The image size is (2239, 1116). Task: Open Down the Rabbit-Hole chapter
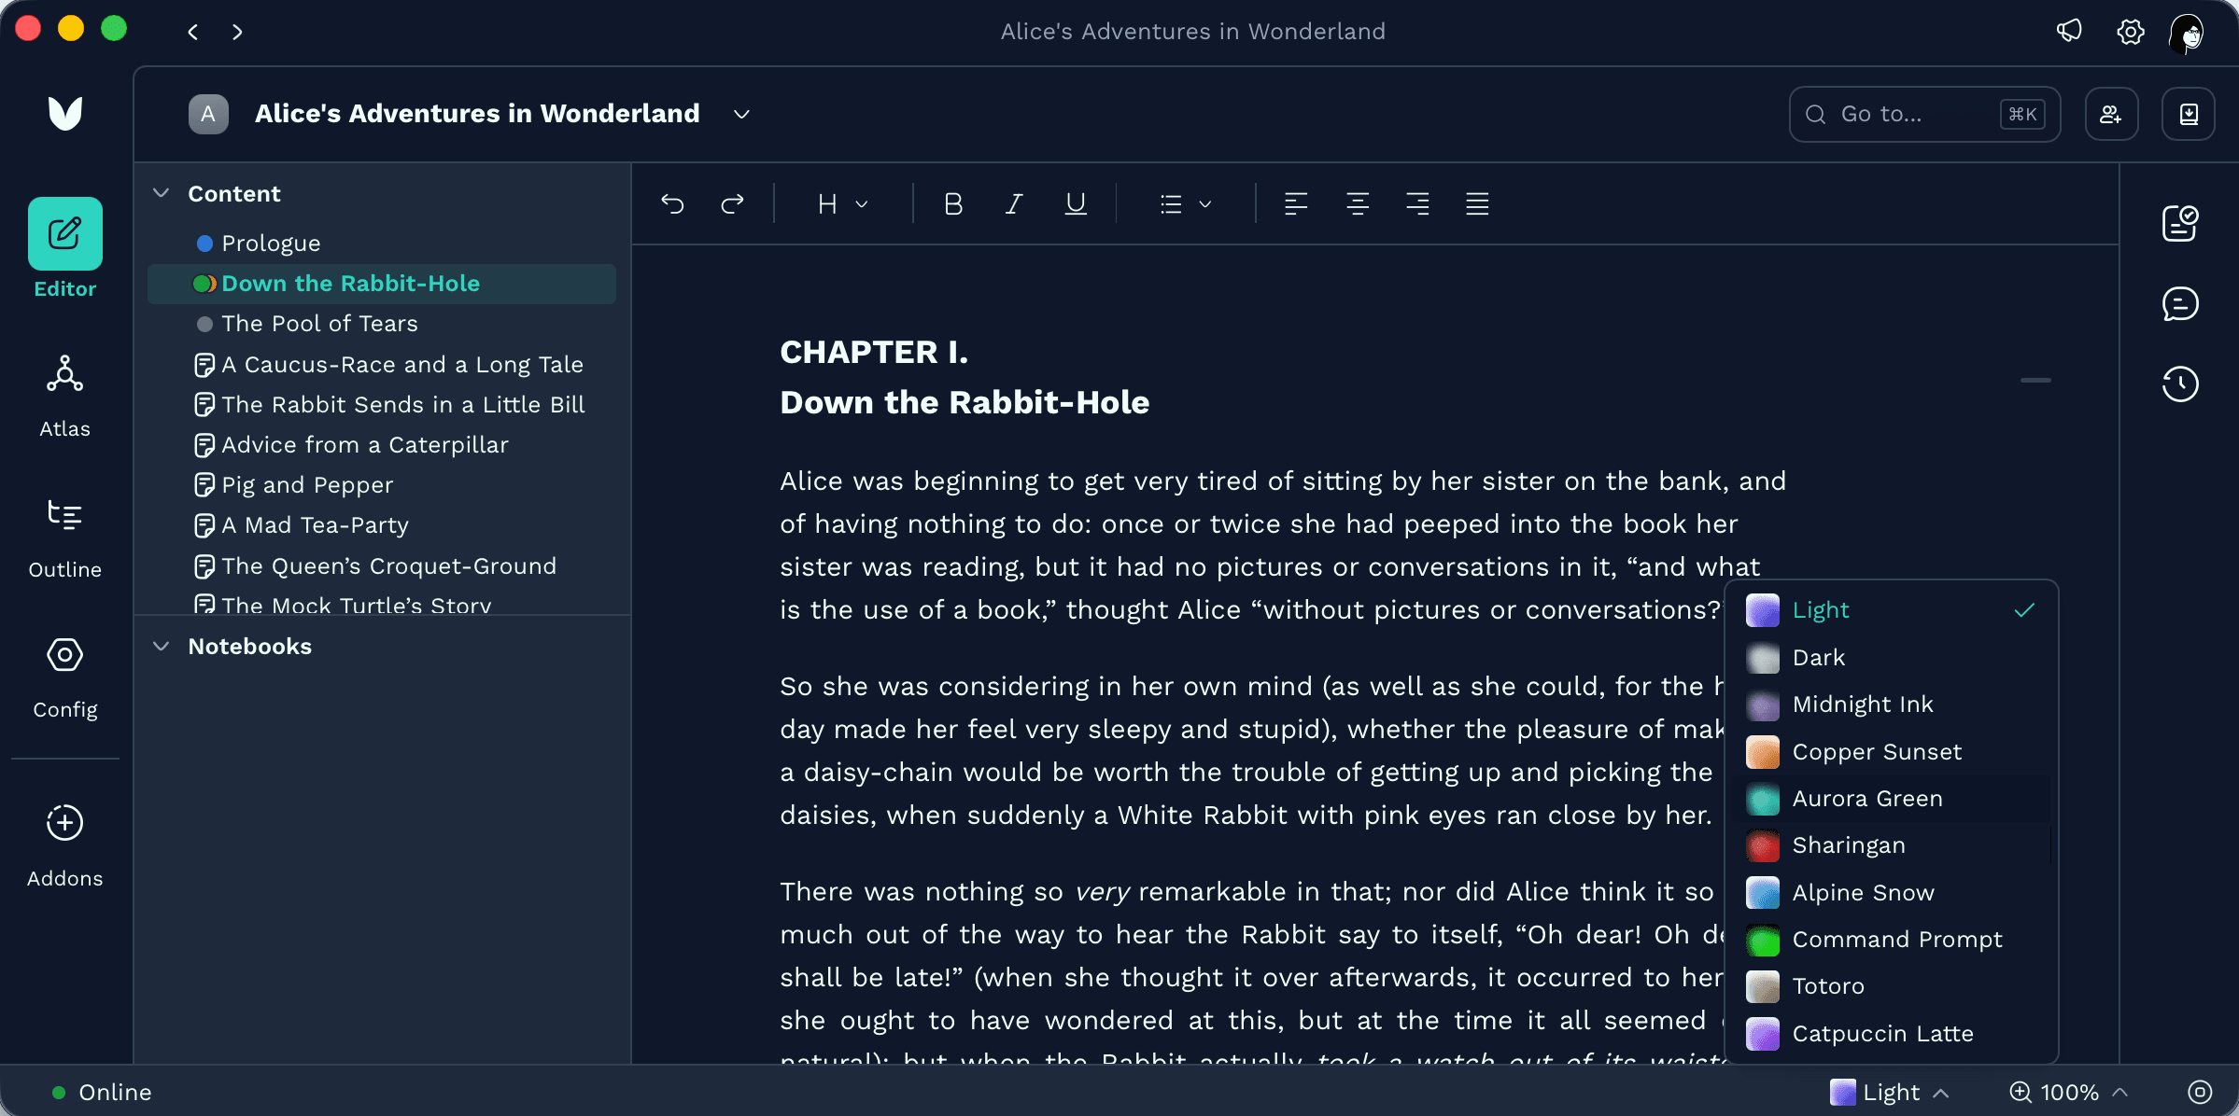(381, 284)
